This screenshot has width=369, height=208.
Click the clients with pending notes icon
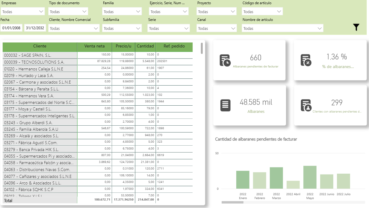(306, 105)
